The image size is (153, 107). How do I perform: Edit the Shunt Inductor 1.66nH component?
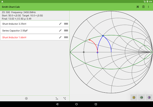tap(60, 37)
